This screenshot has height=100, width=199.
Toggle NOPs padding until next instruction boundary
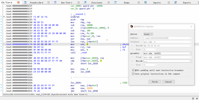point(133,70)
